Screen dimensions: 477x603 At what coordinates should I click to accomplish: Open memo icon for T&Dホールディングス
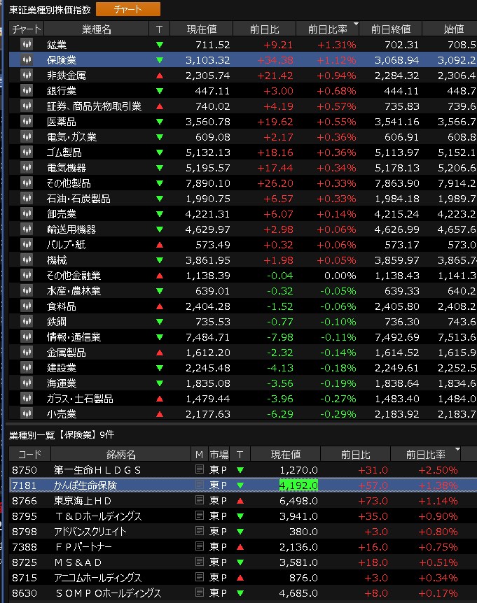coord(200,516)
